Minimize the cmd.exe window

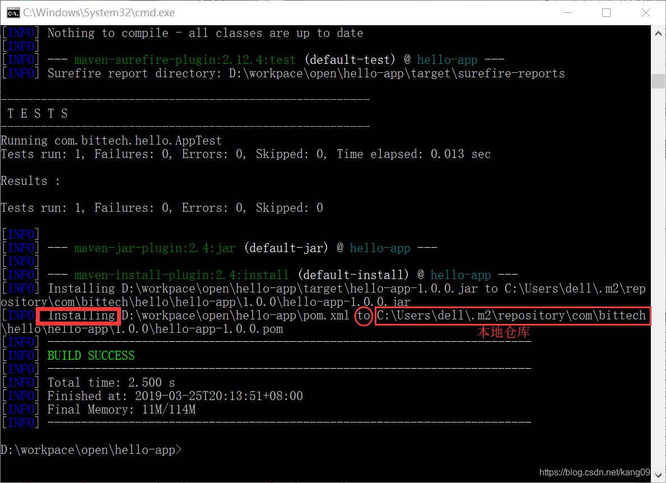pos(567,13)
